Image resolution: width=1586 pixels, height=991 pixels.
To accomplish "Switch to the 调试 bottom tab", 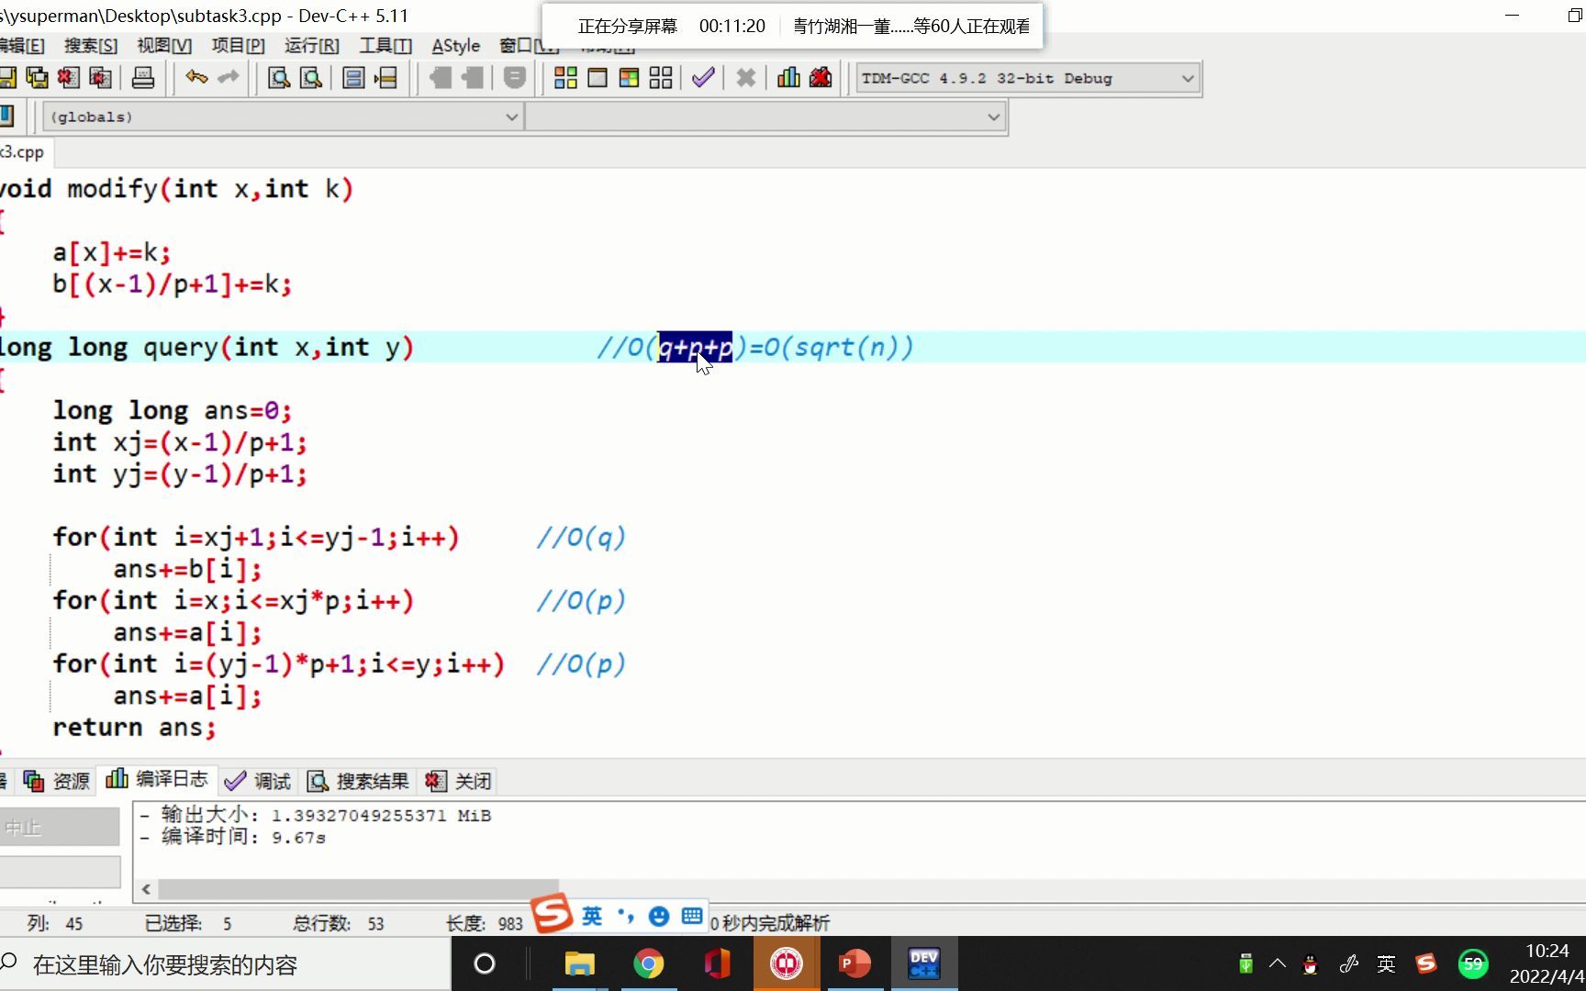I will click(x=258, y=781).
